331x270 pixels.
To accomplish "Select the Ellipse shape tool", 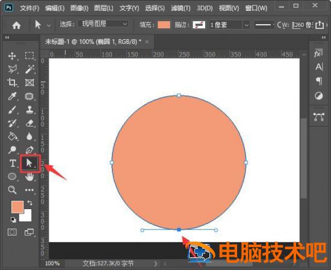I will [12, 176].
